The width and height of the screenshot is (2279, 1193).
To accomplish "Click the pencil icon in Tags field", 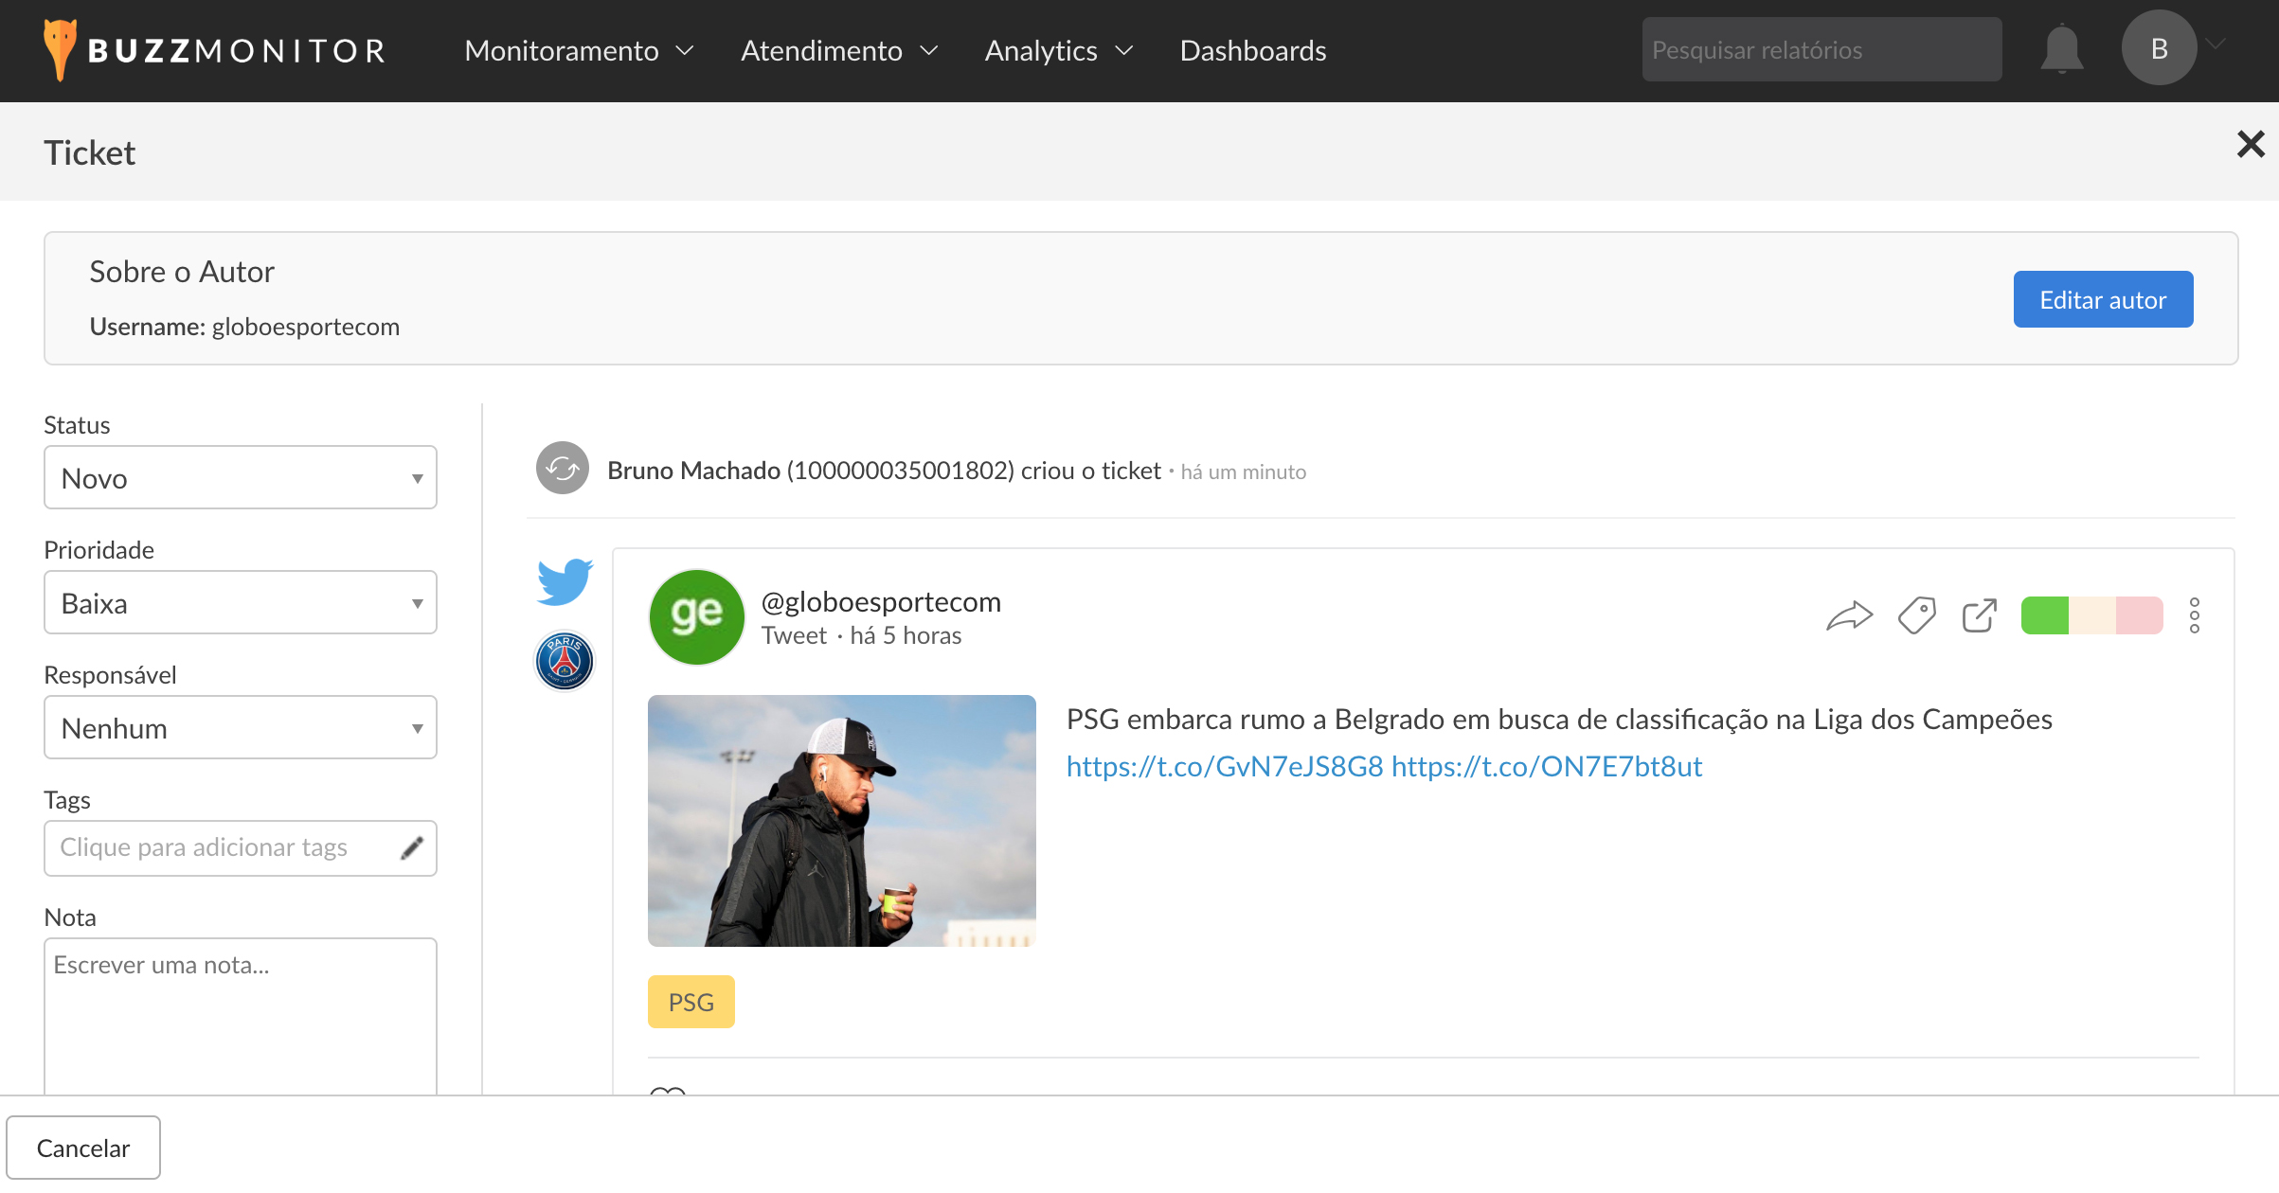I will [x=411, y=848].
